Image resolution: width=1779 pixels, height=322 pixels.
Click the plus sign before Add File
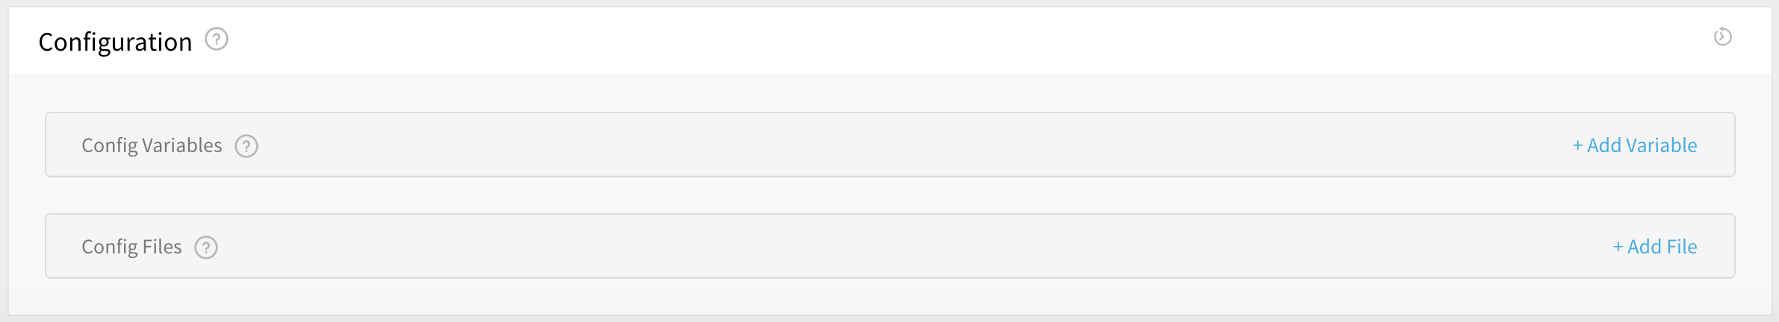1618,247
